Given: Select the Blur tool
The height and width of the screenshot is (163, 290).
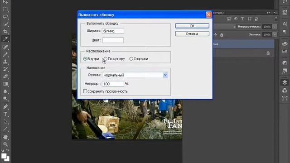Looking at the screenshot, I should click(5, 91).
